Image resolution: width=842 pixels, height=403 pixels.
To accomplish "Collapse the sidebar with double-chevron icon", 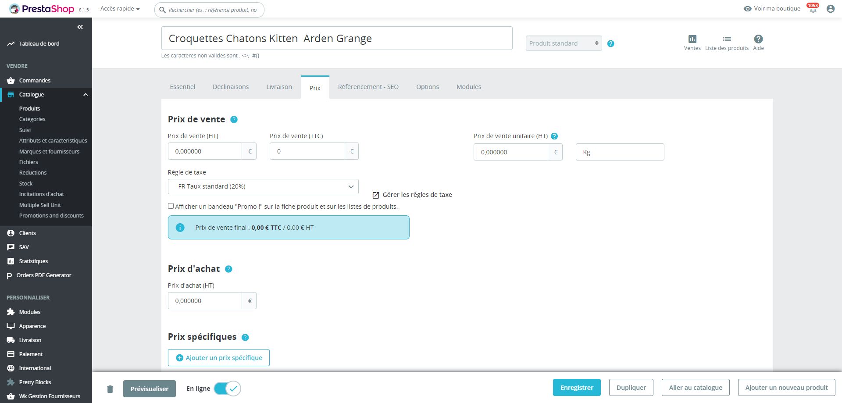I will [x=80, y=27].
